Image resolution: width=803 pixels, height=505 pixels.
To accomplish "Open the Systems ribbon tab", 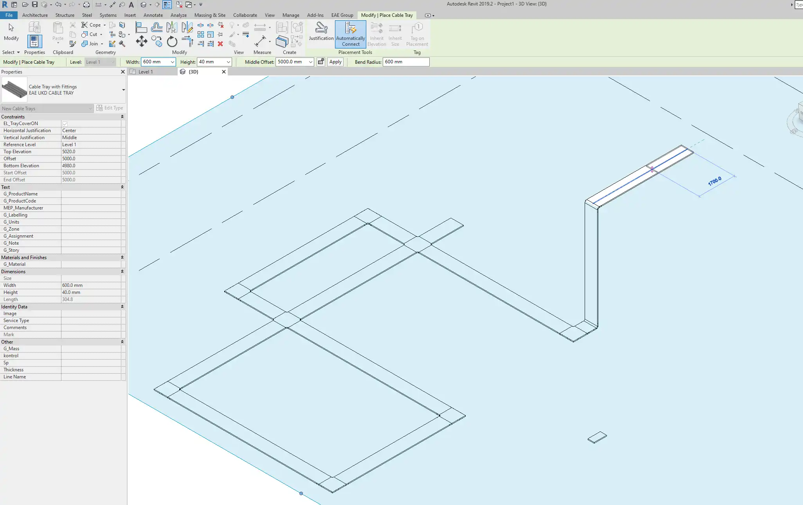I will [x=108, y=15].
